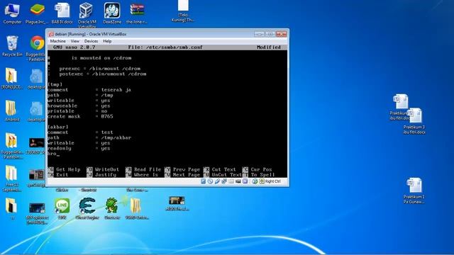Open the Oracle VM VirtualBox desktop icon
The height and width of the screenshot is (255, 454).
coord(87,14)
